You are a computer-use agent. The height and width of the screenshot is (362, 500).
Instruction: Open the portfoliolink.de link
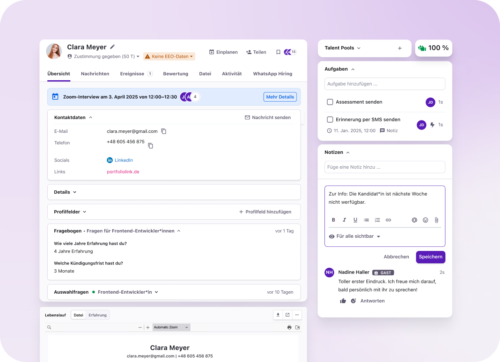tap(123, 172)
